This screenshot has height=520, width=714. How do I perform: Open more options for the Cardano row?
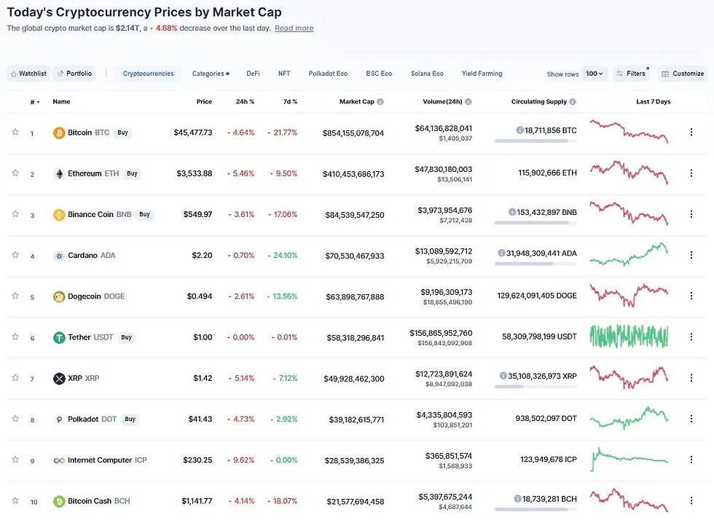click(x=691, y=255)
